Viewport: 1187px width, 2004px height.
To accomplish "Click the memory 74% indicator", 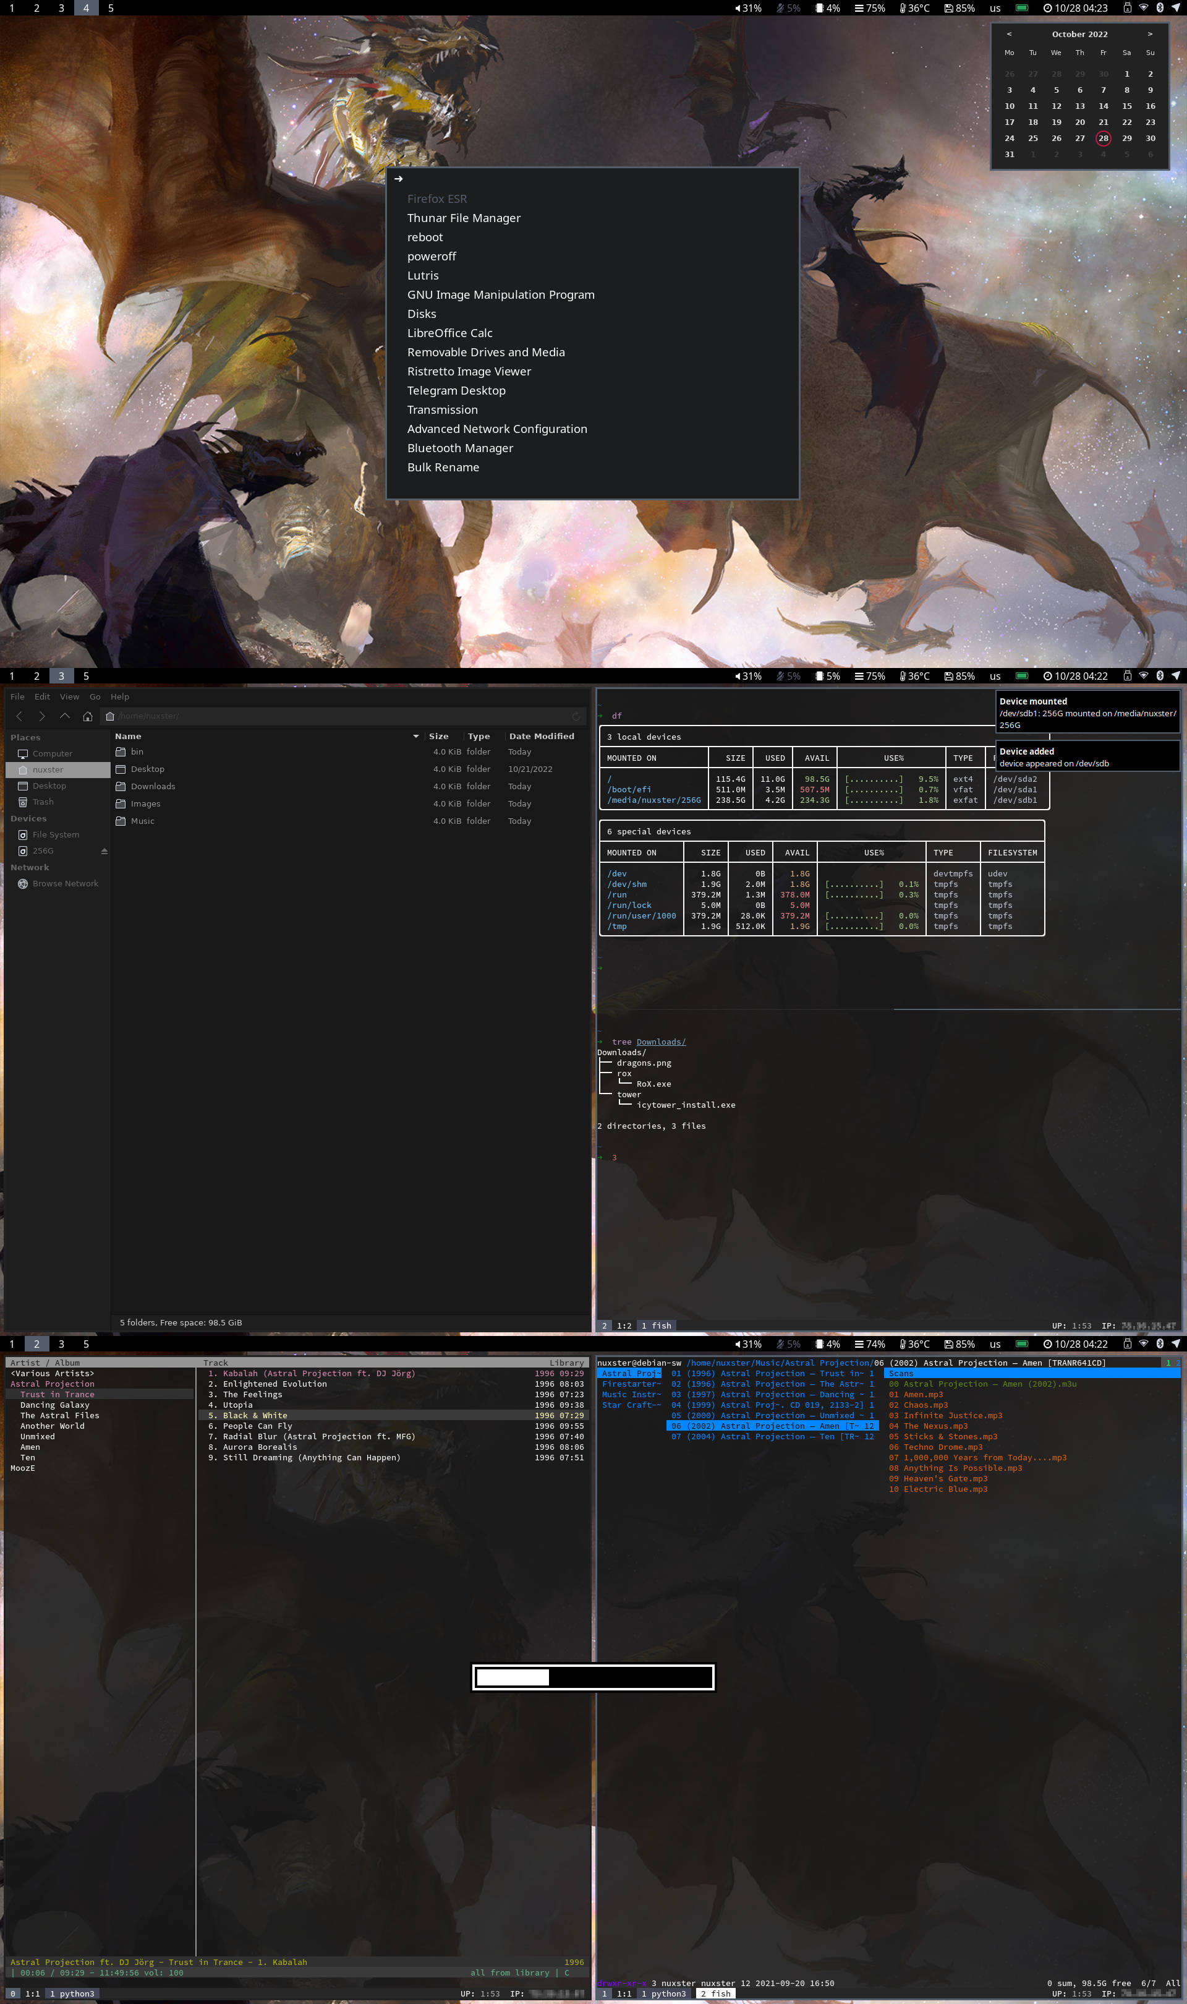I will (870, 1344).
